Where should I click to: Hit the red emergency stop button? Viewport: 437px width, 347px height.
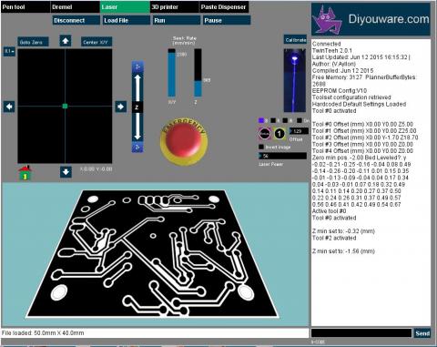(184, 141)
